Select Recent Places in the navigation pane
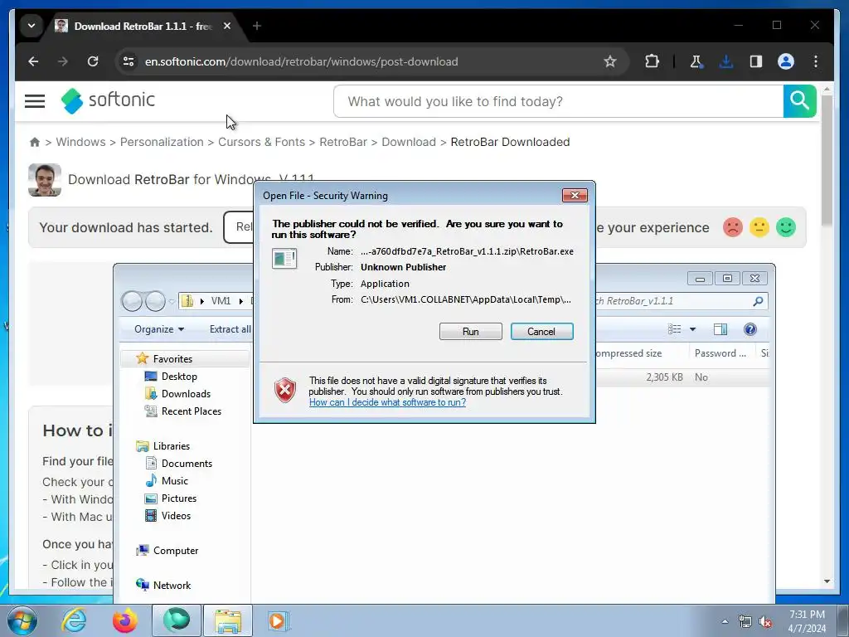 [x=192, y=411]
